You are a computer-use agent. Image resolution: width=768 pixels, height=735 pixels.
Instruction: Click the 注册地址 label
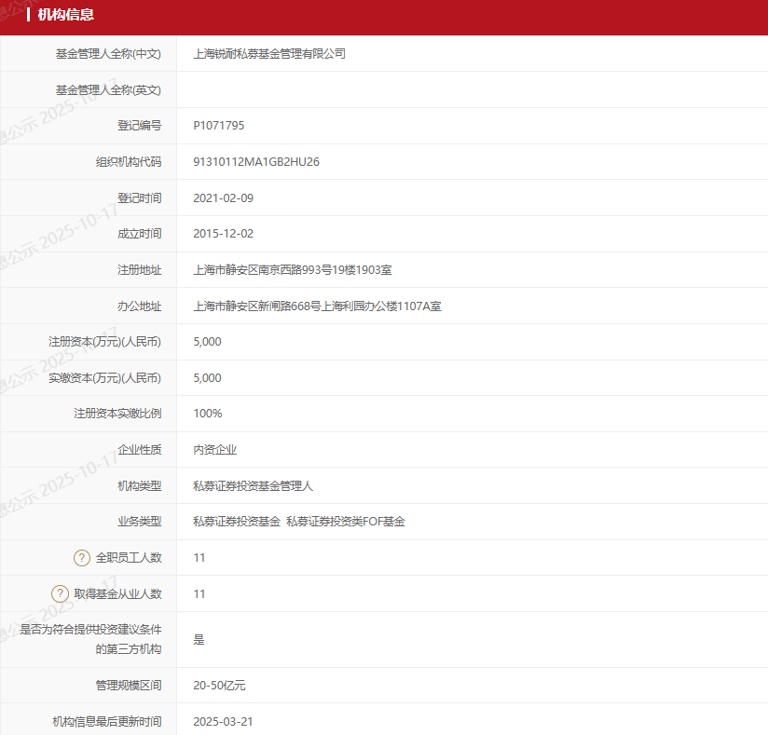[x=140, y=270]
